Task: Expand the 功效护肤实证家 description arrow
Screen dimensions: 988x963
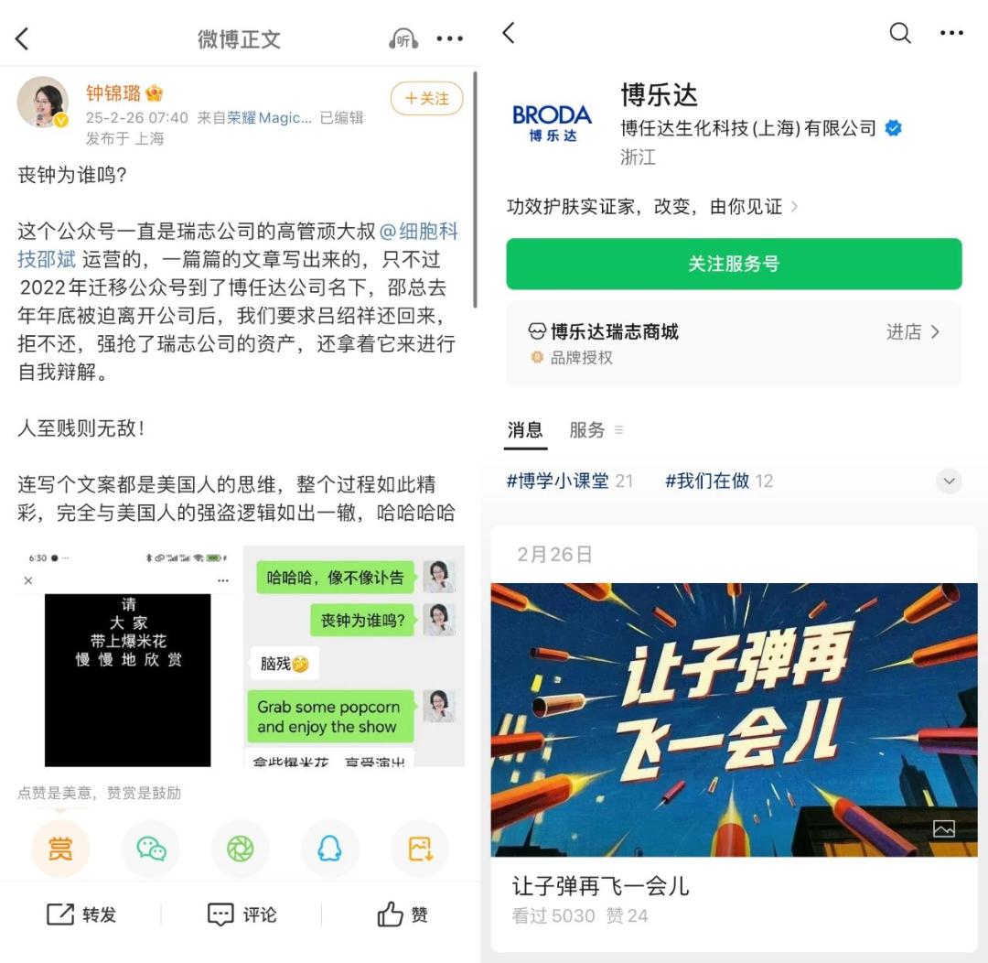Action: point(794,207)
